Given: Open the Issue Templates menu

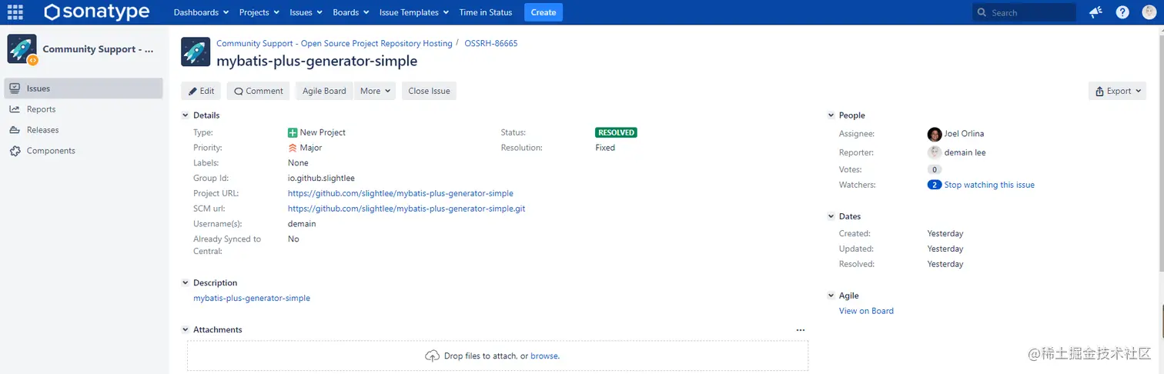Looking at the screenshot, I should click(414, 12).
